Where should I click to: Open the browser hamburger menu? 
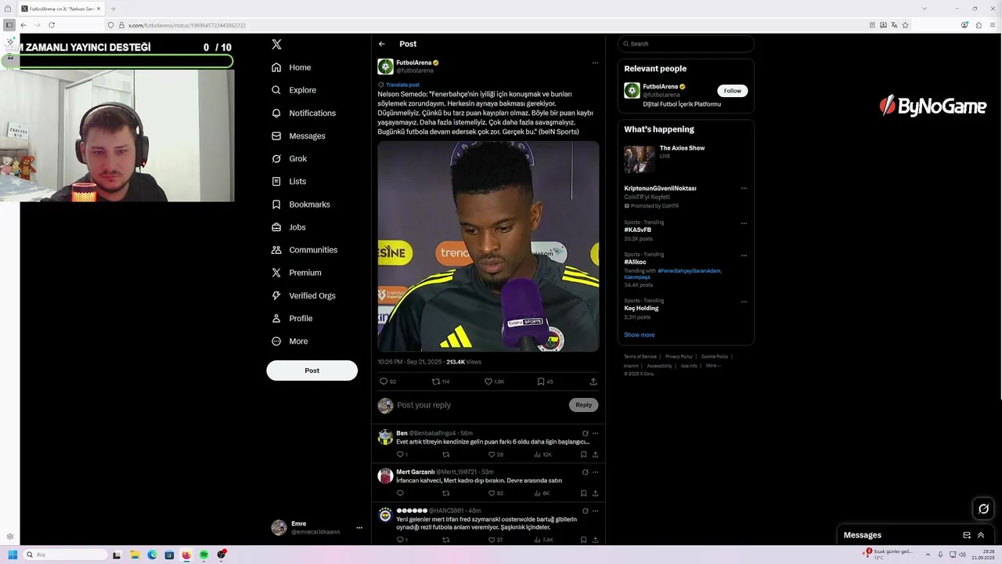point(993,25)
